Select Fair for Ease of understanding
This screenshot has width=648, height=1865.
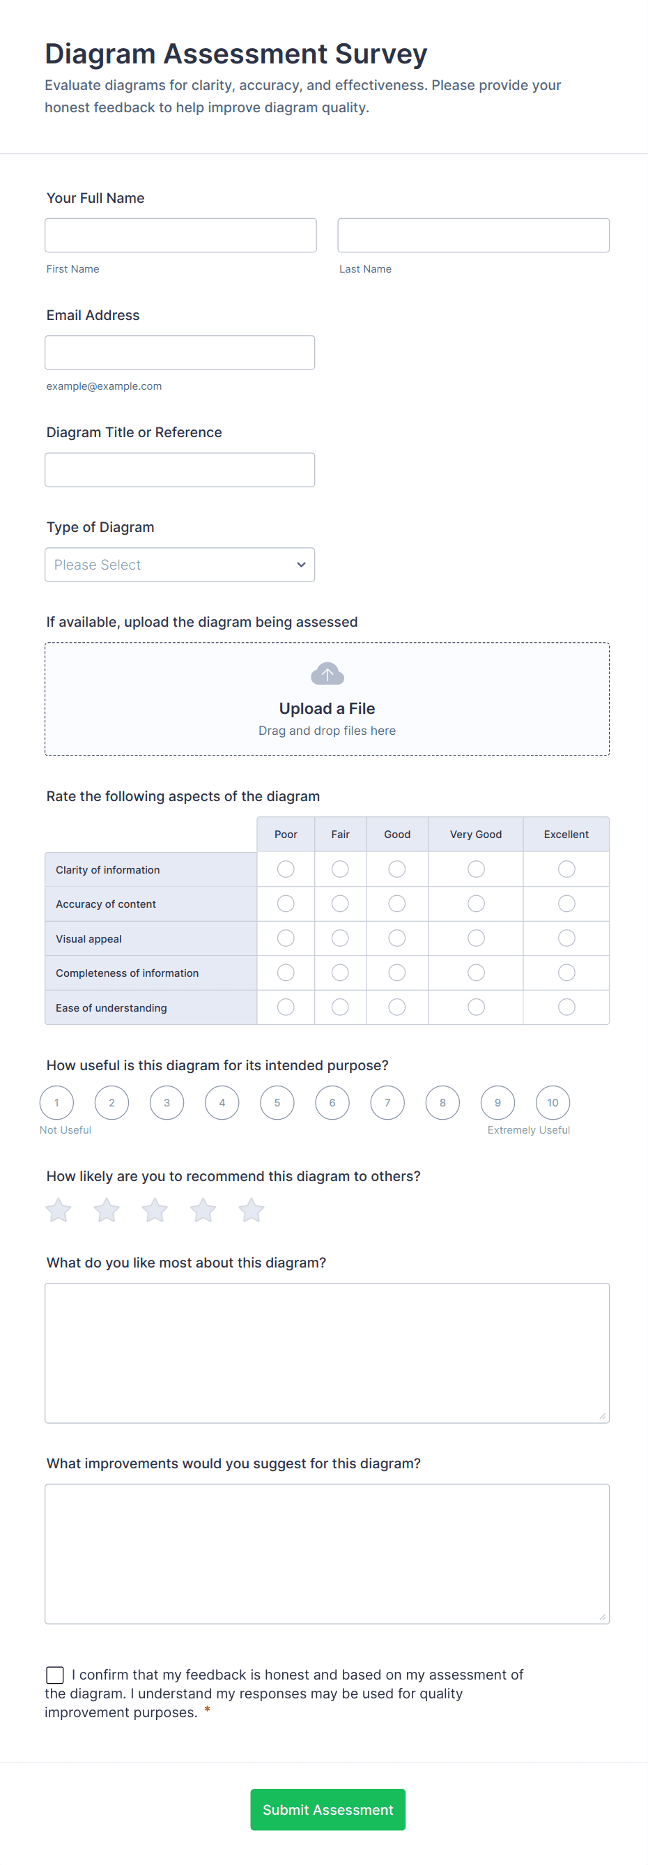[x=340, y=1007]
